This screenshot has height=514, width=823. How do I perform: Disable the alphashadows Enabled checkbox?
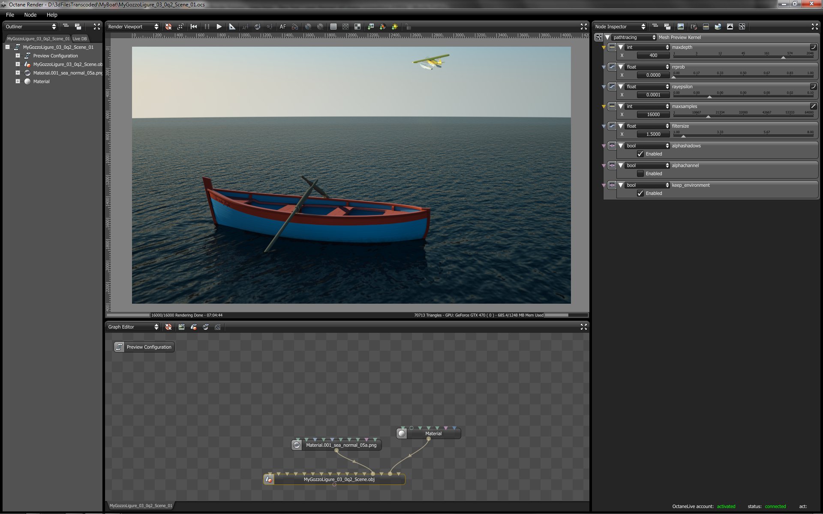[640, 154]
